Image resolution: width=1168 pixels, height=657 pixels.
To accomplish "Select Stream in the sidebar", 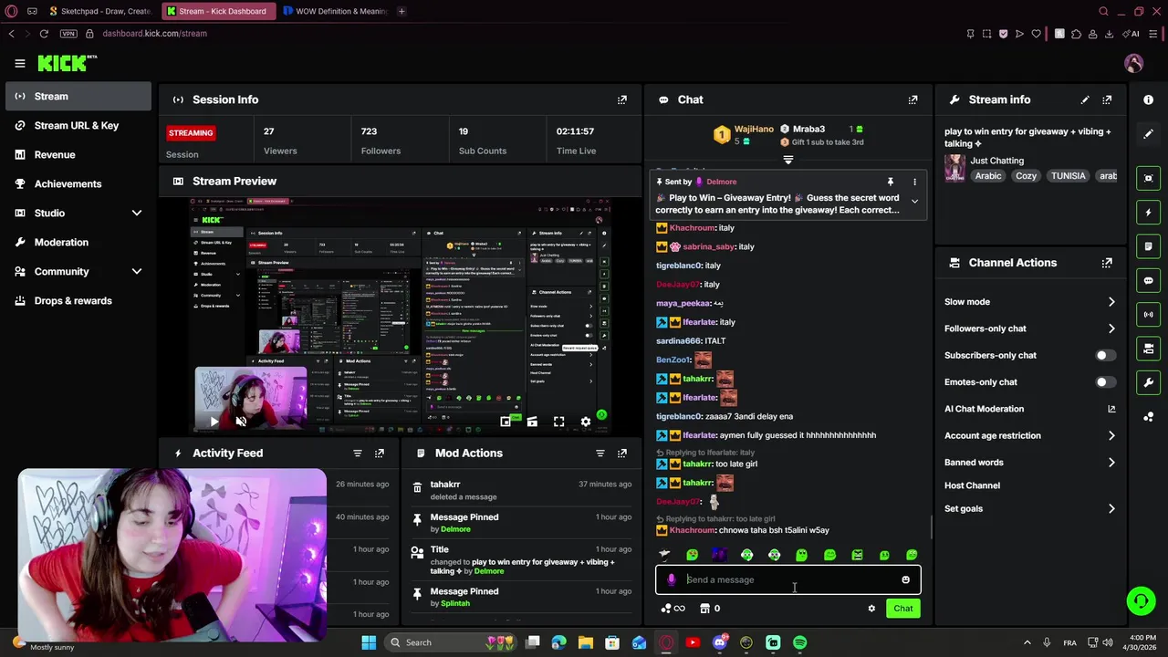I will (x=78, y=97).
